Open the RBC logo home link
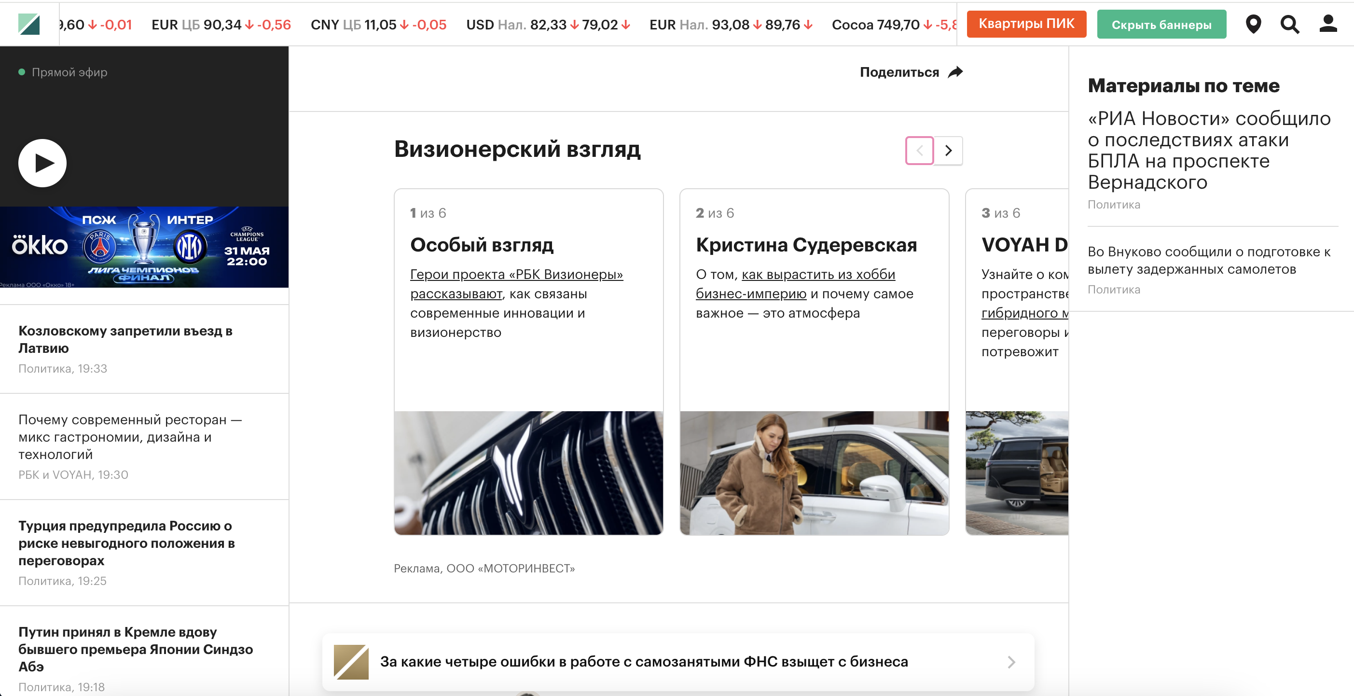The image size is (1354, 696). pos(29,24)
